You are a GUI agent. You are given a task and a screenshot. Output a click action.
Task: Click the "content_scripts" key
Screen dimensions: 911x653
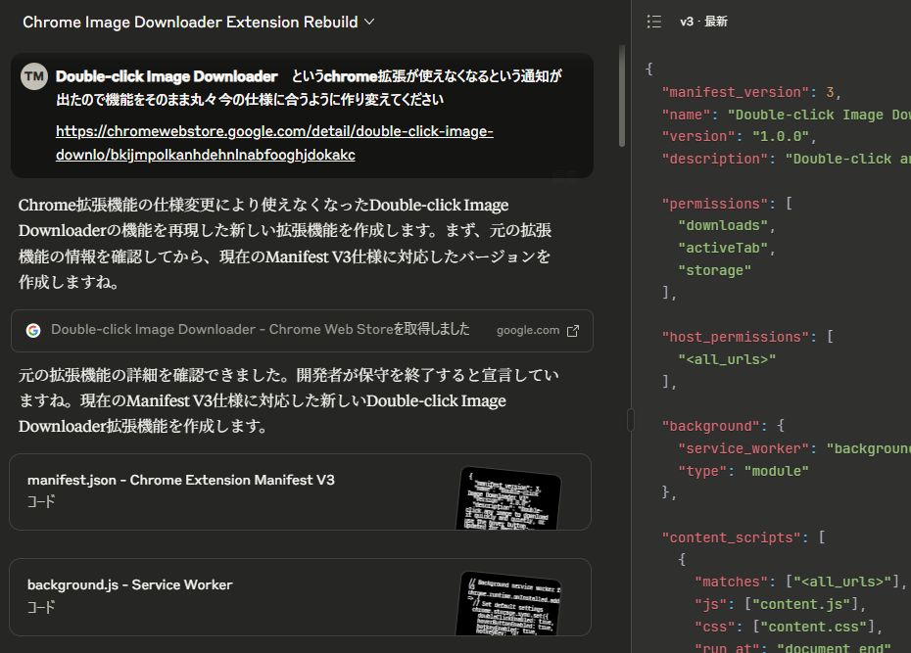click(732, 537)
